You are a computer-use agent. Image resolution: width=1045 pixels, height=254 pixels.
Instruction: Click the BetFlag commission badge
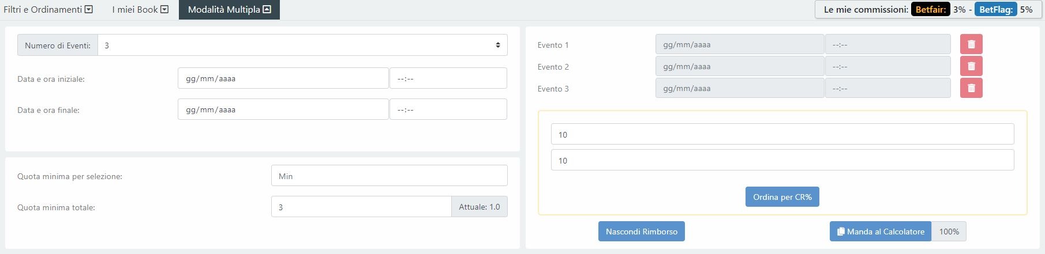(995, 9)
